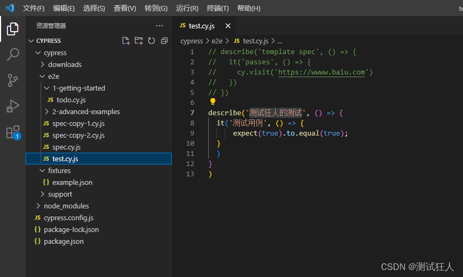Image resolution: width=463 pixels, height=277 pixels.
Task: Click the e2e breadcrumb segment
Action: (x=217, y=41)
